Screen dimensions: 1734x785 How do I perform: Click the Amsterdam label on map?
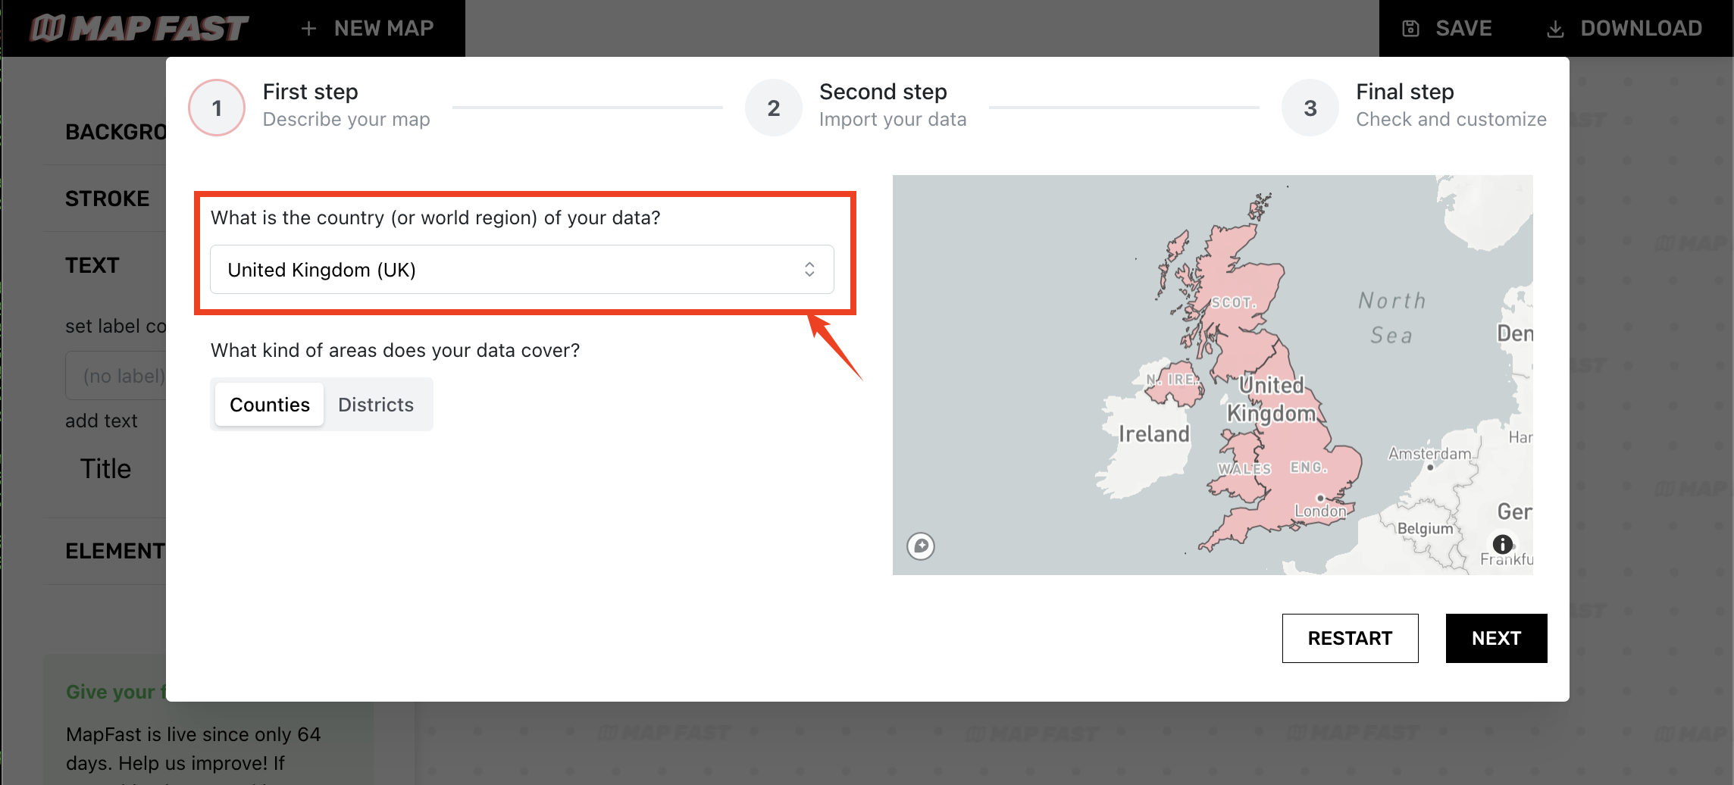pos(1429,454)
